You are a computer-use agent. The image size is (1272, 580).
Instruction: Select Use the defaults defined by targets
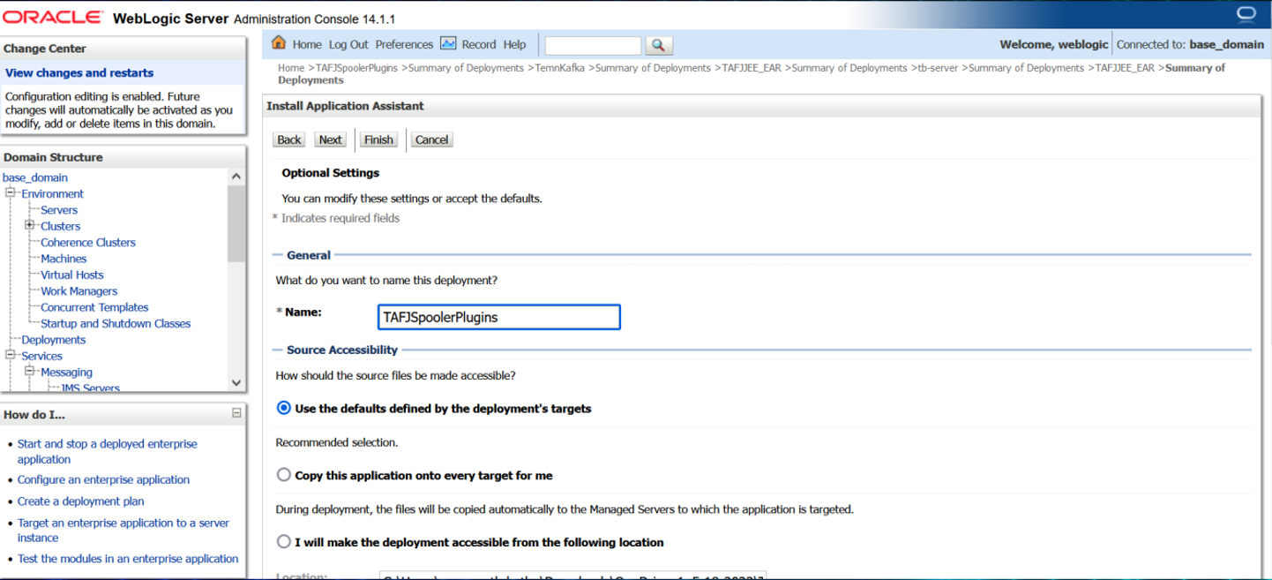tap(284, 408)
